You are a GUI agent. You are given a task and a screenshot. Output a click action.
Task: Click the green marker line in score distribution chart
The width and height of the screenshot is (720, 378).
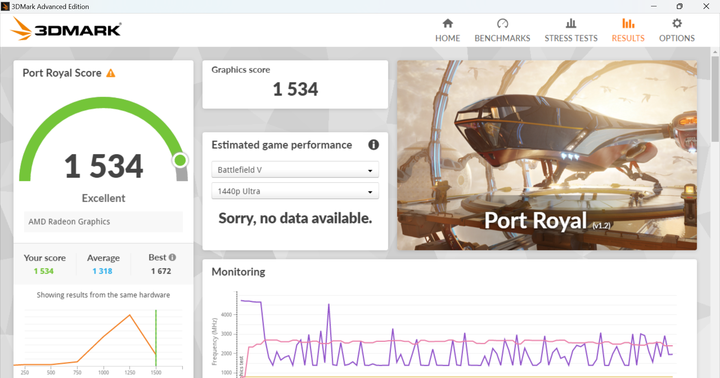pos(156,338)
